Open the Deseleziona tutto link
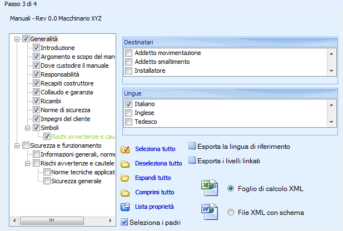This screenshot has width=343, height=231. [158, 163]
